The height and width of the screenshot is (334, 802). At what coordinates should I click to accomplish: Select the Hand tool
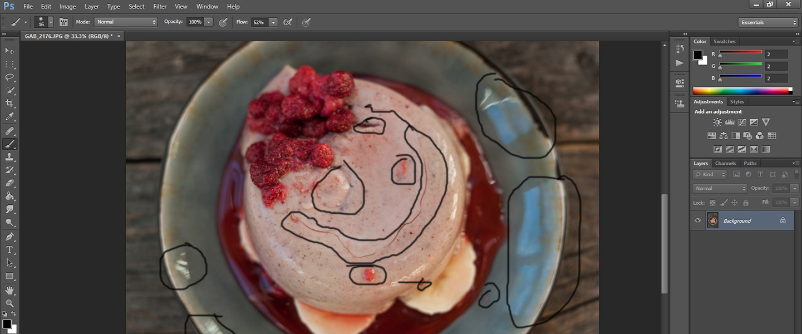(x=9, y=290)
